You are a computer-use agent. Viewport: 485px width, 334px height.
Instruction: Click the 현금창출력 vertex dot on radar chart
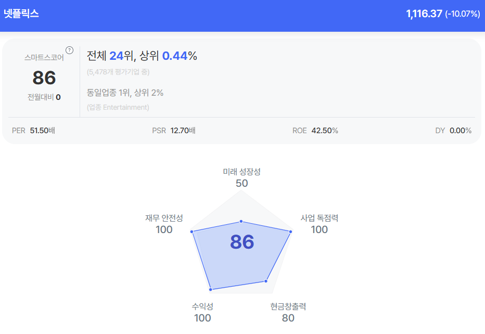266,281
